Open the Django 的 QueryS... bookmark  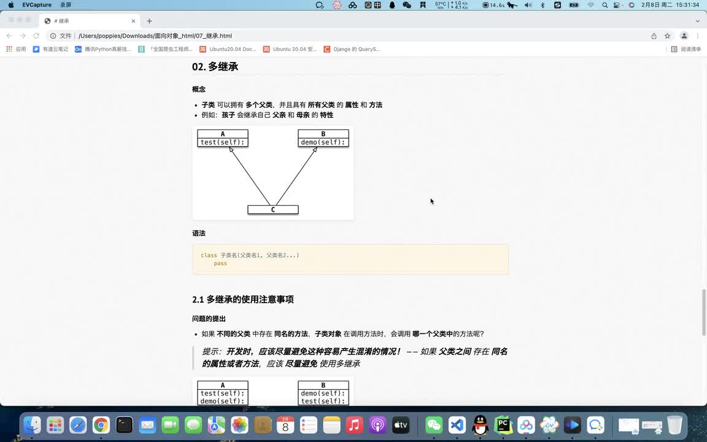click(x=352, y=49)
